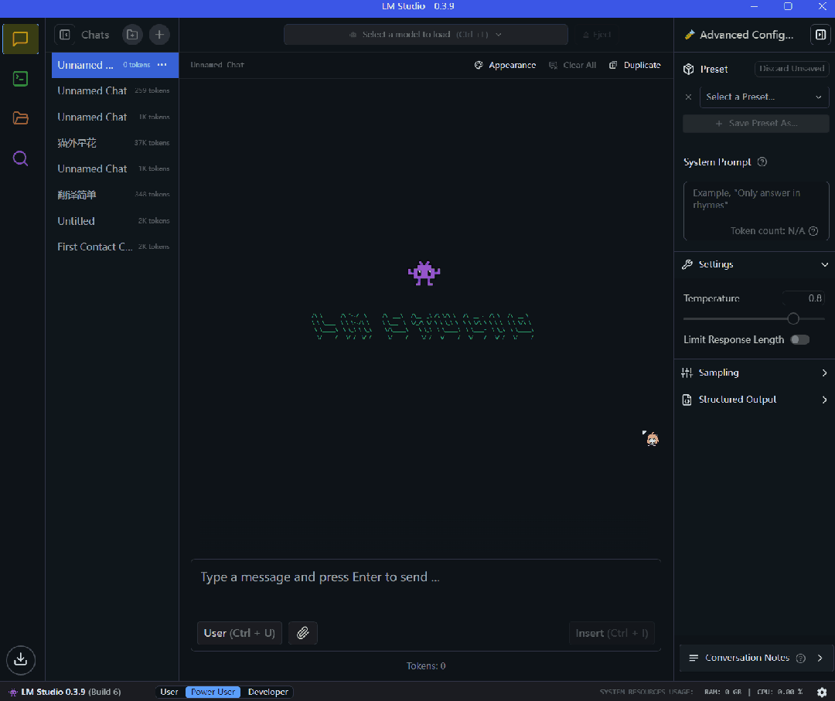This screenshot has height=701, width=835.
Task: Open the model loader selector
Action: (x=425, y=35)
